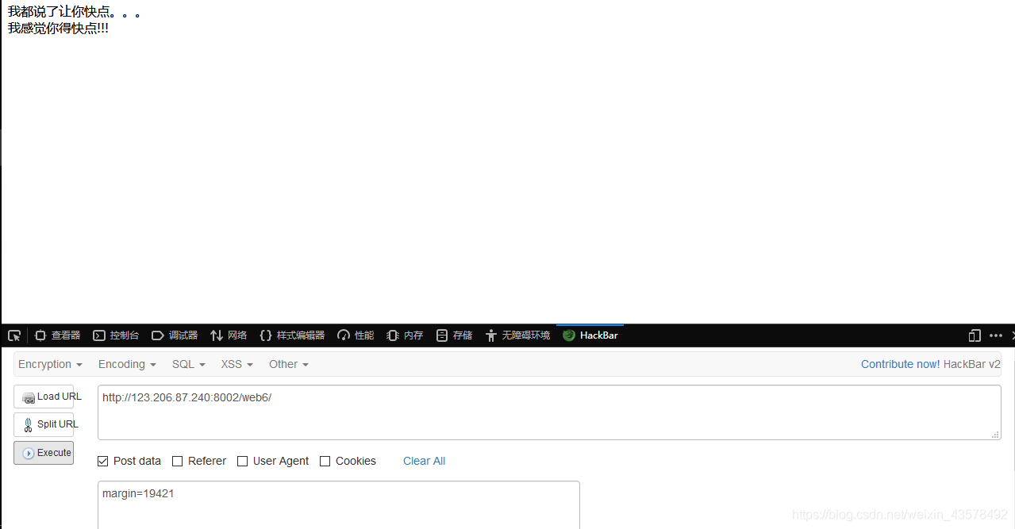Click the Execute button
1015x529 pixels.
coord(44,453)
